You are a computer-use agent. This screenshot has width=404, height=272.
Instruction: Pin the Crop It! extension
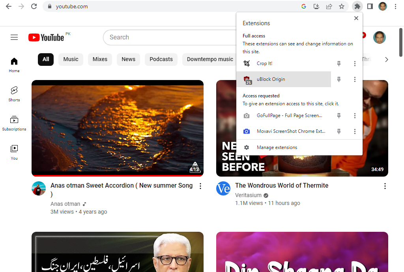(339, 63)
